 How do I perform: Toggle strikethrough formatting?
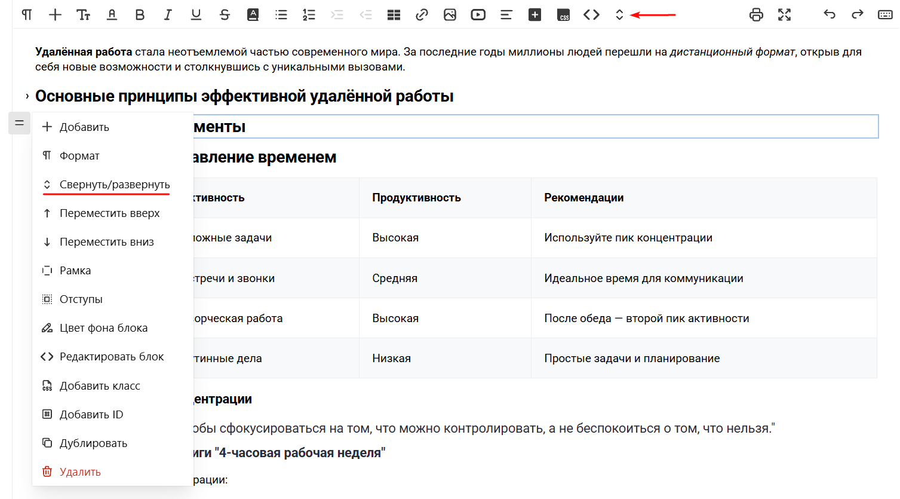click(x=225, y=15)
